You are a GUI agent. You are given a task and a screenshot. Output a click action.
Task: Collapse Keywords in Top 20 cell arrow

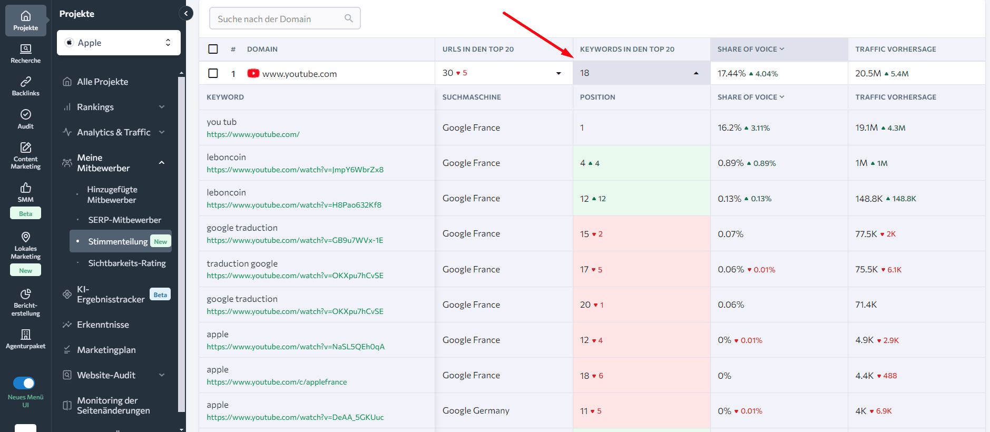coord(696,73)
